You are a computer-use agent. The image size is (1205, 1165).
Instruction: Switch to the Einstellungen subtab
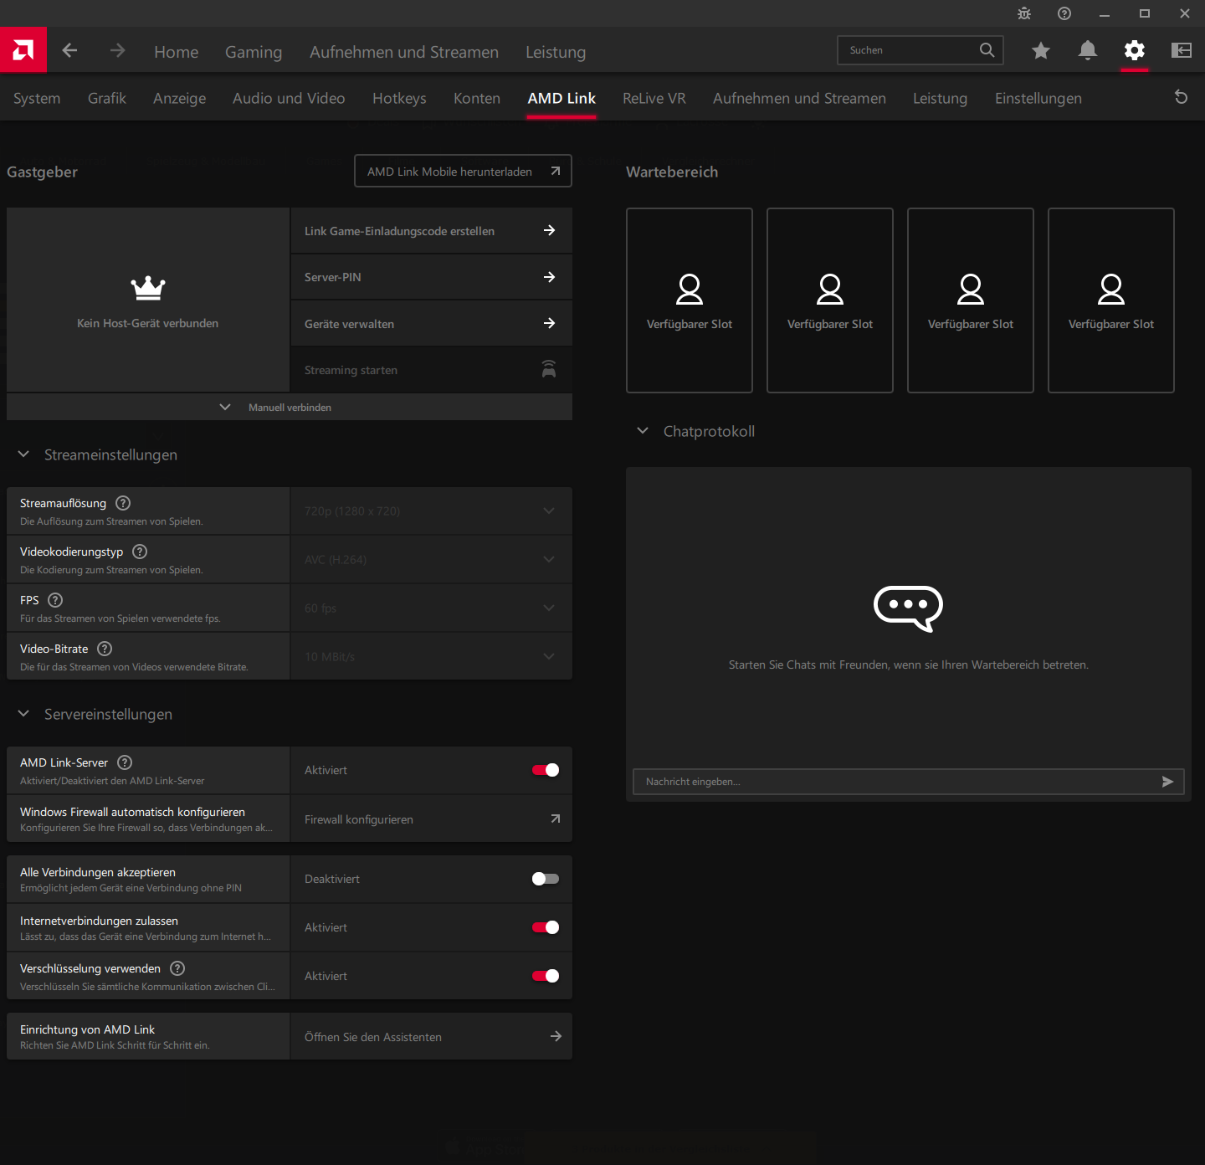coord(1038,99)
